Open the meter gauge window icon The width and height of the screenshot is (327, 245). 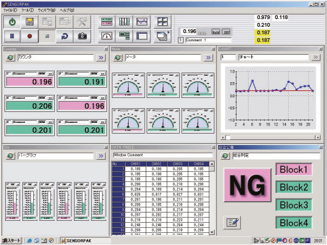click(106, 36)
